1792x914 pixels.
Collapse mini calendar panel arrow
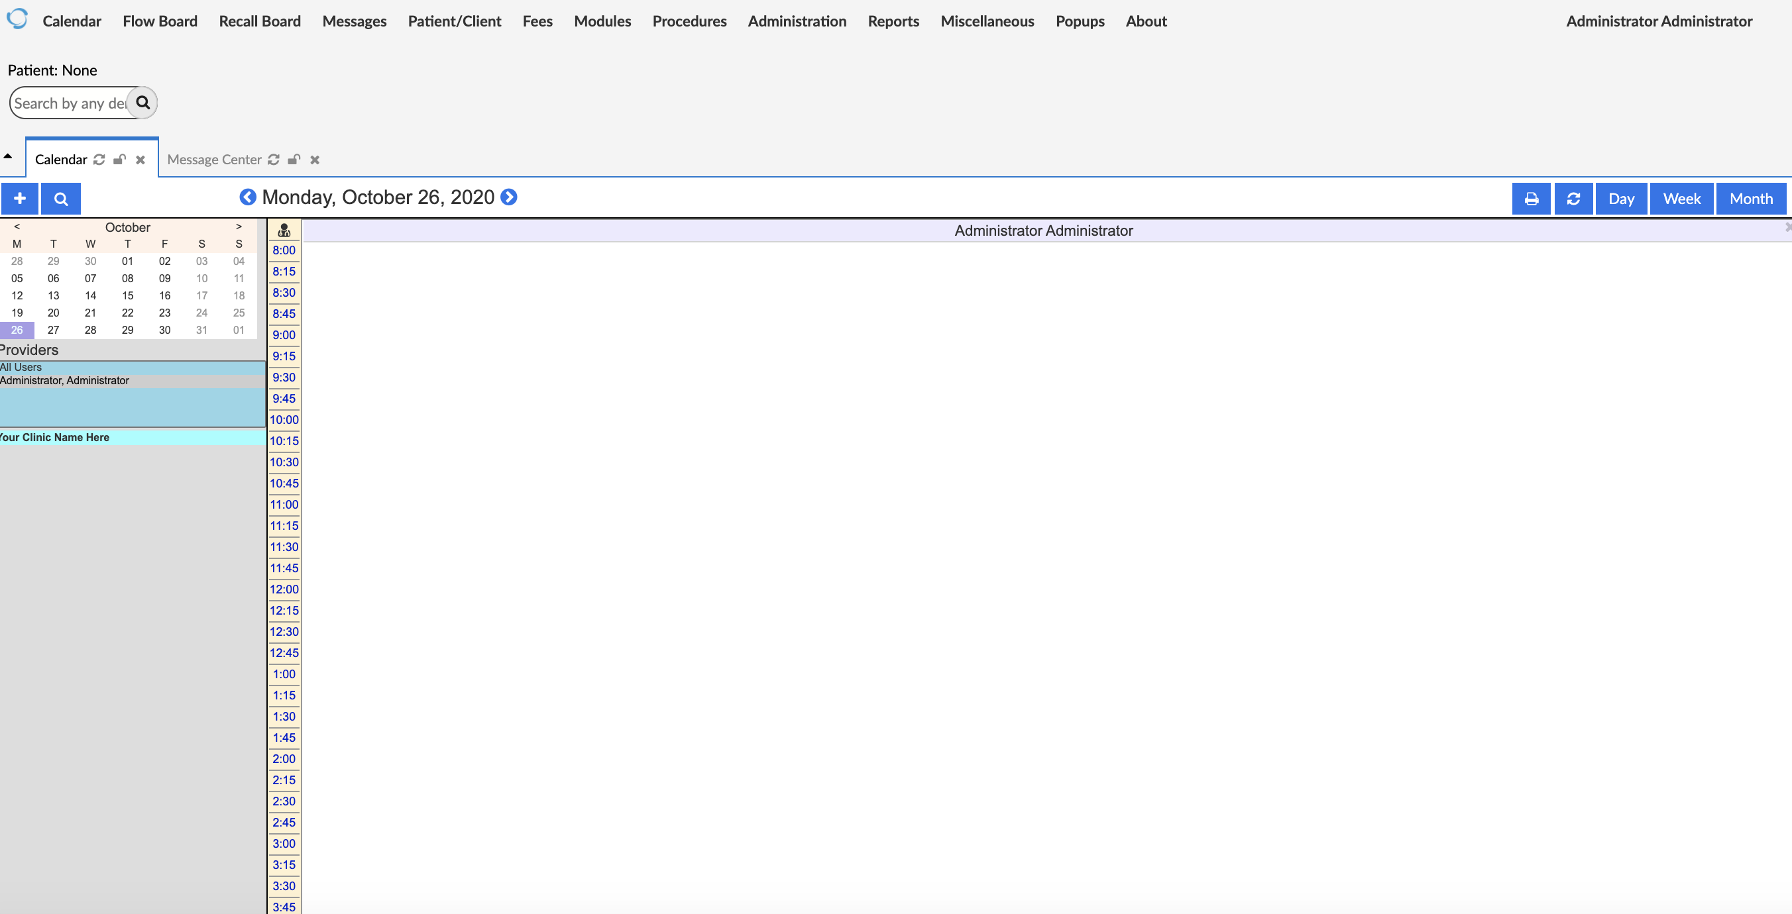[11, 158]
